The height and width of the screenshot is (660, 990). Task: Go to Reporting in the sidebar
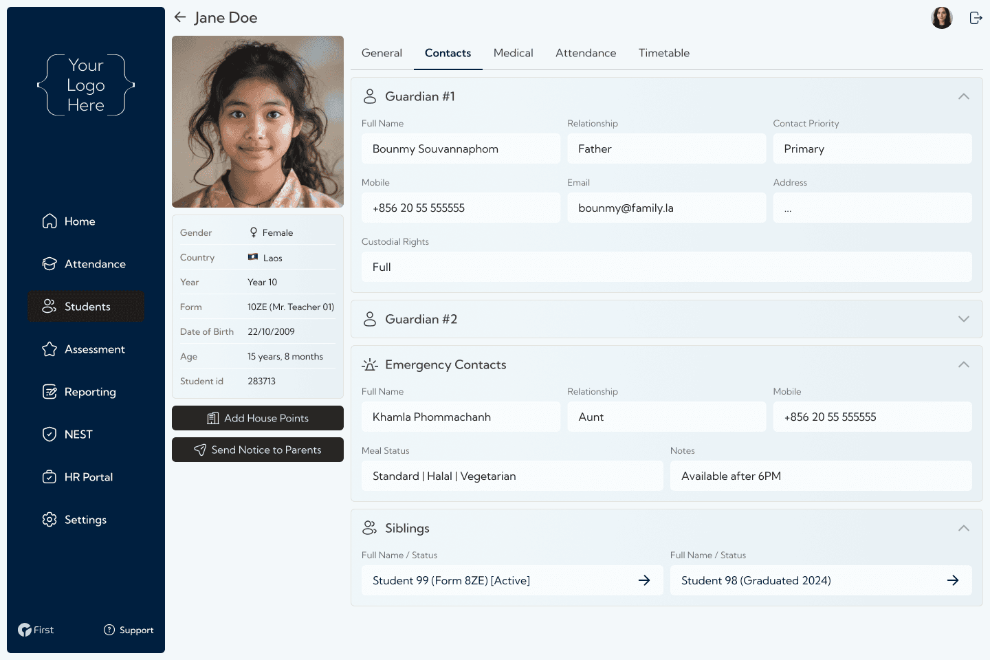click(x=86, y=392)
